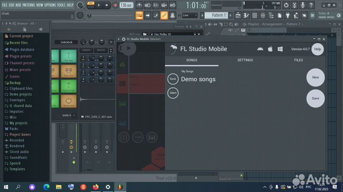The height and width of the screenshot is (192, 343).
Task: Click the Apple icon in FL Studio Mobile
Action: click(x=270, y=49)
